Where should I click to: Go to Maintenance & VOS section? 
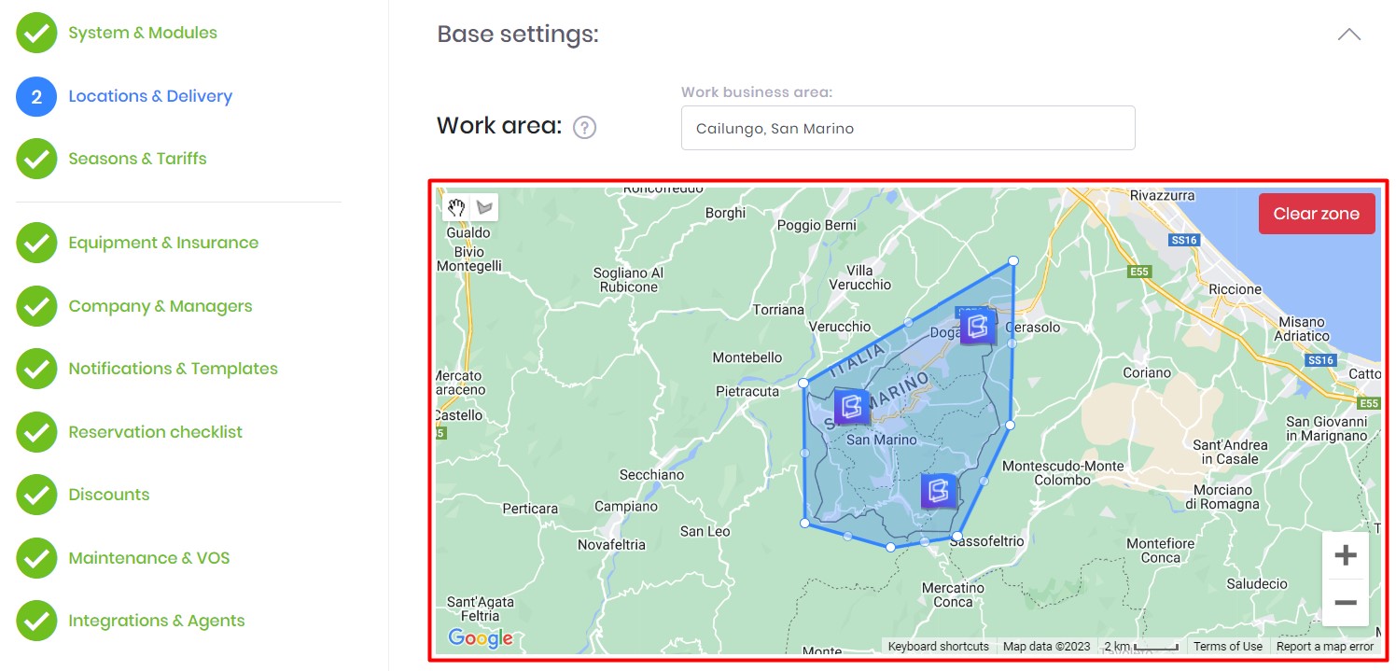point(149,558)
